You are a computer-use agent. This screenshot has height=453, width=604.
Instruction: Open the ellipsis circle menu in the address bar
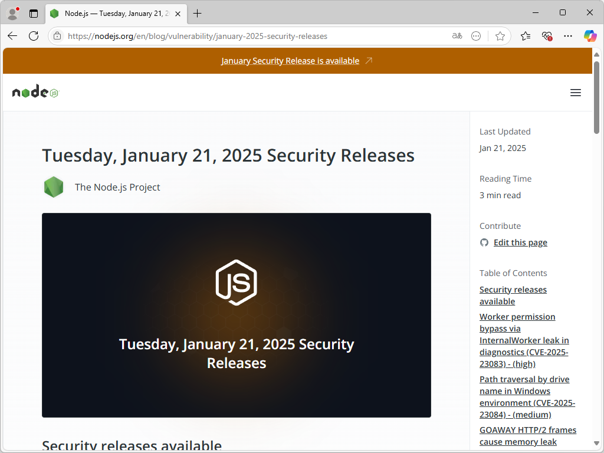(x=476, y=36)
